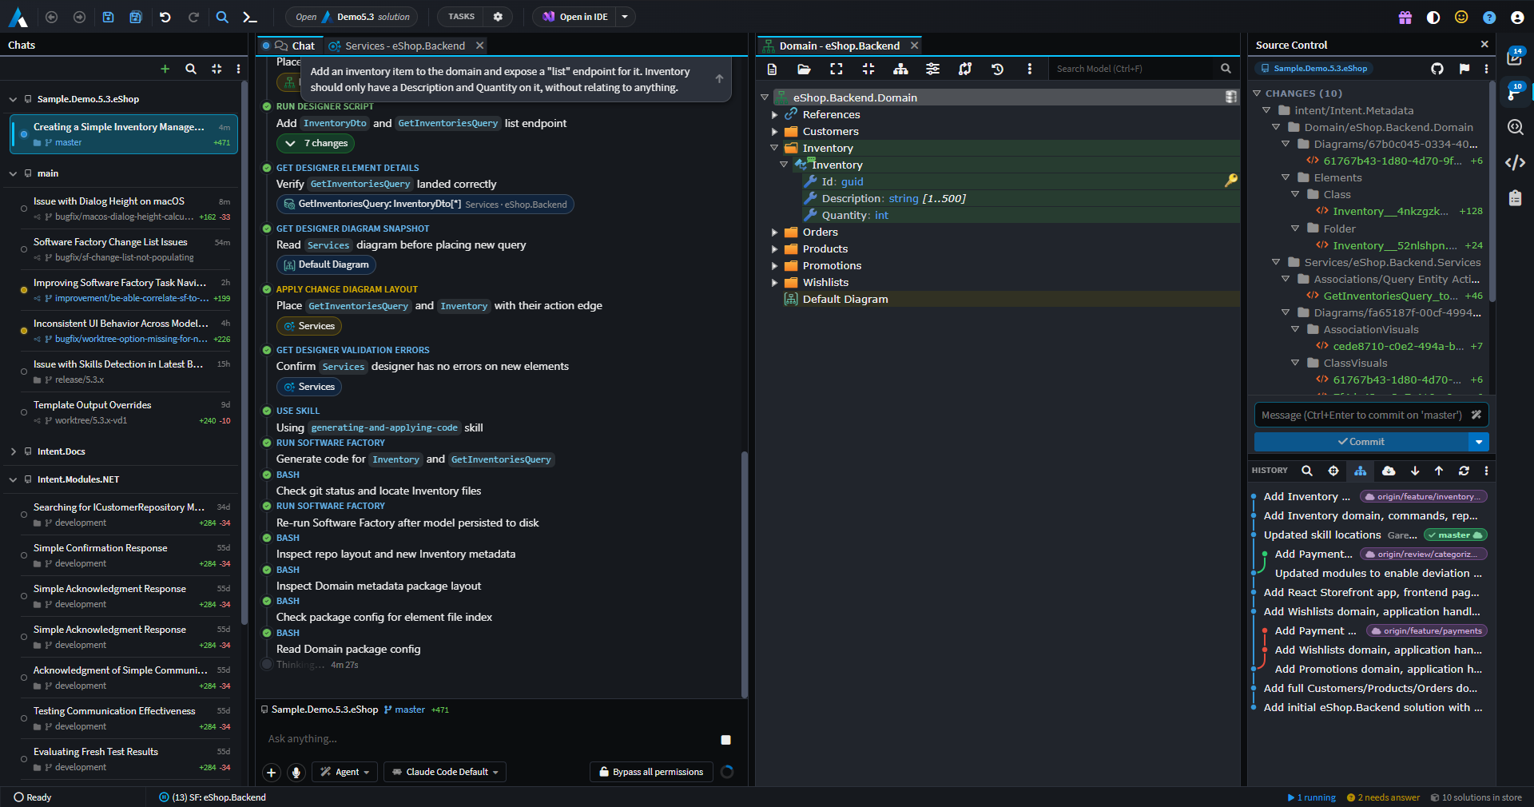This screenshot has width=1534, height=807.
Task: Open the code brackets icon in right sidebar
Action: pos(1515,163)
